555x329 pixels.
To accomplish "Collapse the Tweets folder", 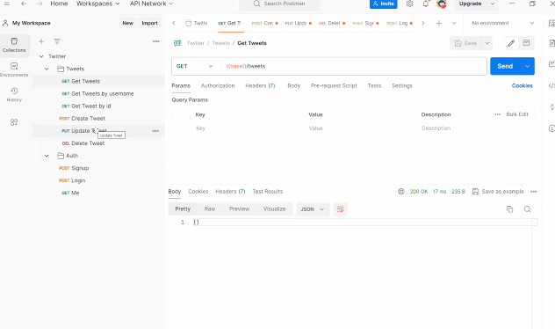I will (x=47, y=69).
